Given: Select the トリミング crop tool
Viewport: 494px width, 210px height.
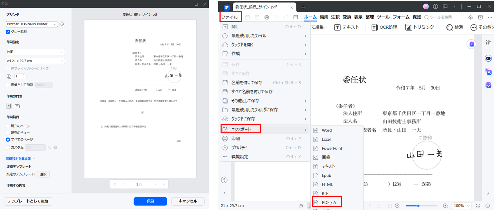Looking at the screenshot, I should tap(419, 27).
